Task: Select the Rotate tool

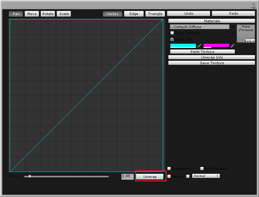Action: pyautogui.click(x=48, y=14)
